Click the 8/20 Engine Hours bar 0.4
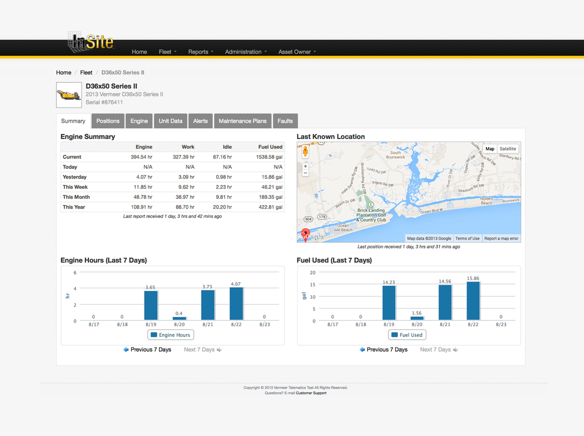Viewport: 584px width, 436px height. pos(179,319)
